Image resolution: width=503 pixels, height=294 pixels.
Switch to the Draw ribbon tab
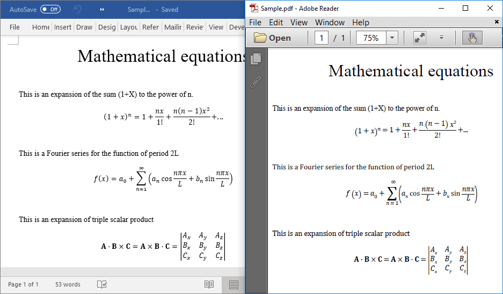point(84,27)
